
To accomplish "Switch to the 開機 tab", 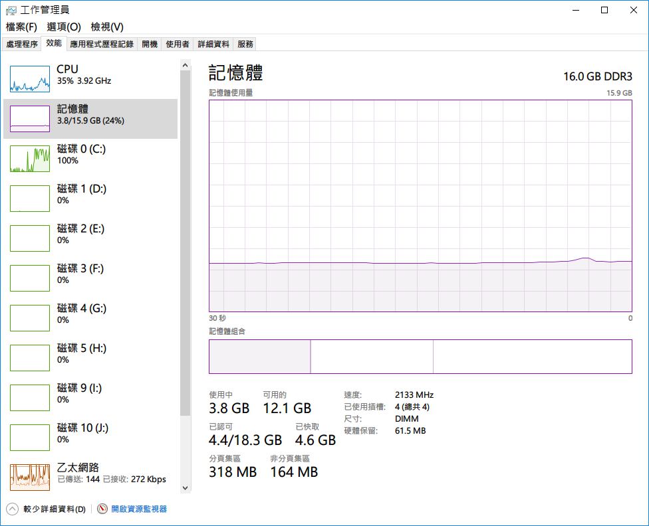I will [150, 44].
